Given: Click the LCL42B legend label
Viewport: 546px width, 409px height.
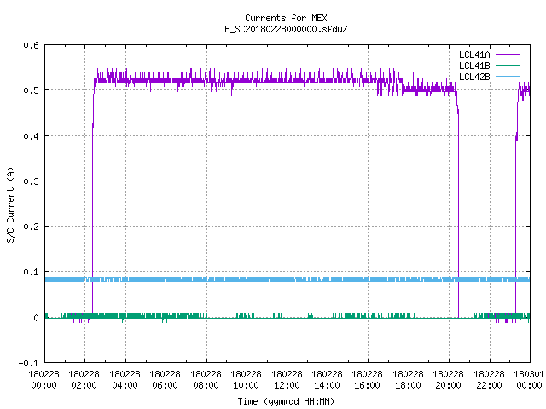Looking at the screenshot, I should click(474, 77).
